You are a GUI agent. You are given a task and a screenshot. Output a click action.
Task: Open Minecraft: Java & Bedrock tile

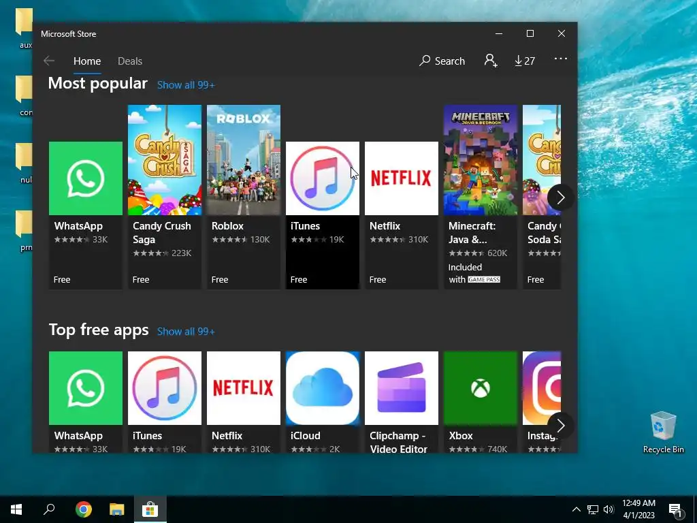tap(481, 197)
